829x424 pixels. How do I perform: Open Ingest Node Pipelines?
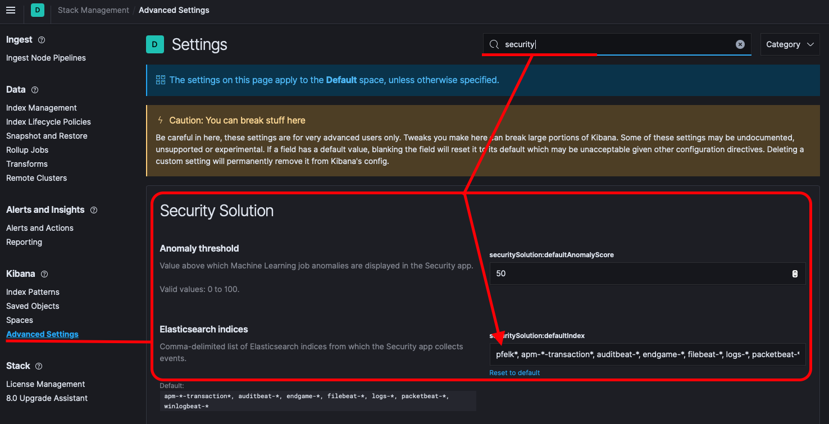click(x=46, y=58)
